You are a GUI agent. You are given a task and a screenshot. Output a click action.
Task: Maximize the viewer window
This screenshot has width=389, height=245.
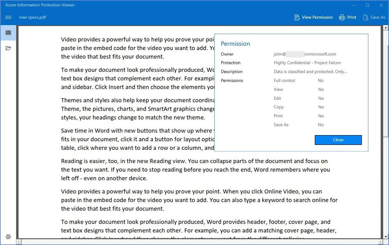368,5
